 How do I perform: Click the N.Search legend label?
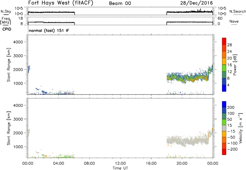pyautogui.click(x=237, y=11)
